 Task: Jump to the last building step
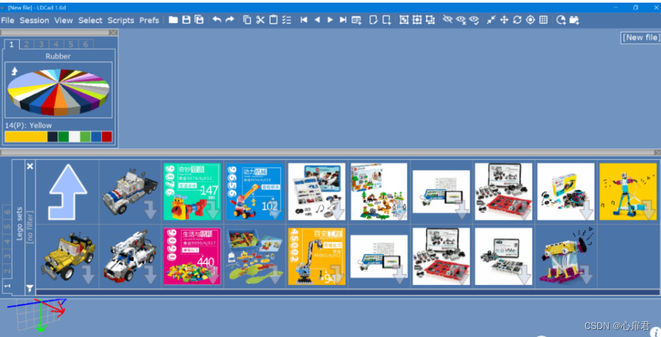(x=343, y=20)
